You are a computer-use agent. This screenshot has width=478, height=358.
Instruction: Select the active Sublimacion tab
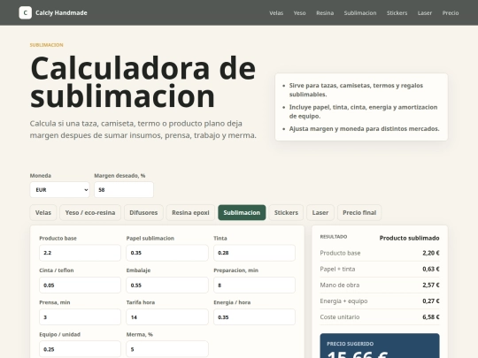(x=242, y=212)
